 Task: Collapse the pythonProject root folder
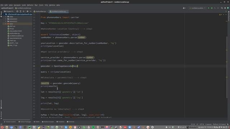(x=4, y=14)
